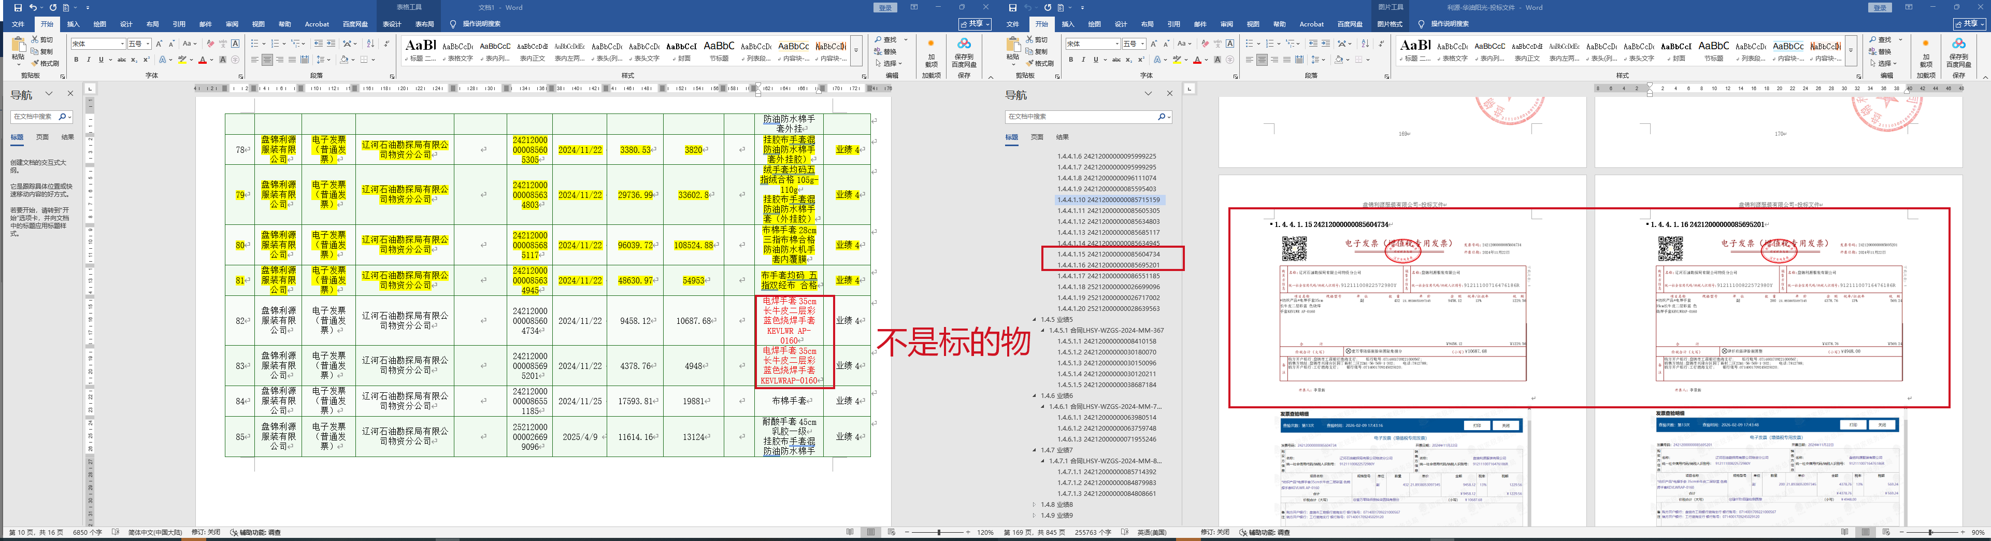This screenshot has height=541, width=1991.
Task: Clear all formatting in 文档1 ribbon
Action: coord(210,44)
